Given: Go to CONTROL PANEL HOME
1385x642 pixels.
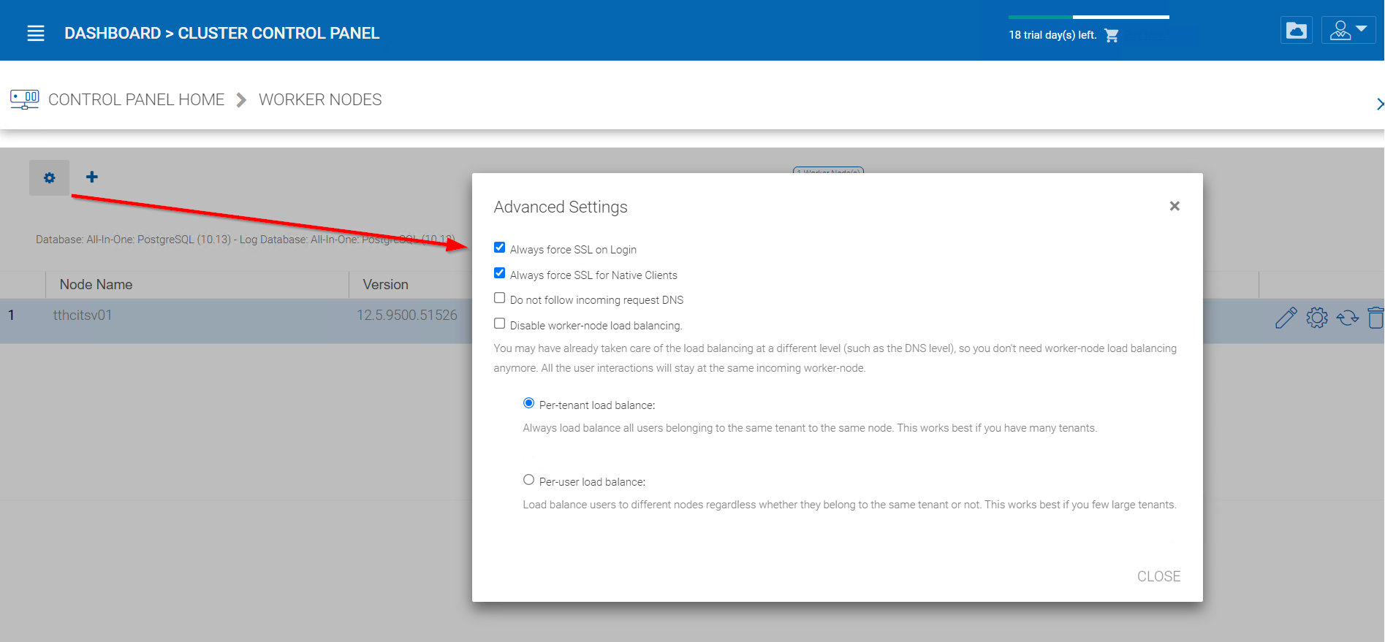Looking at the screenshot, I should point(136,99).
